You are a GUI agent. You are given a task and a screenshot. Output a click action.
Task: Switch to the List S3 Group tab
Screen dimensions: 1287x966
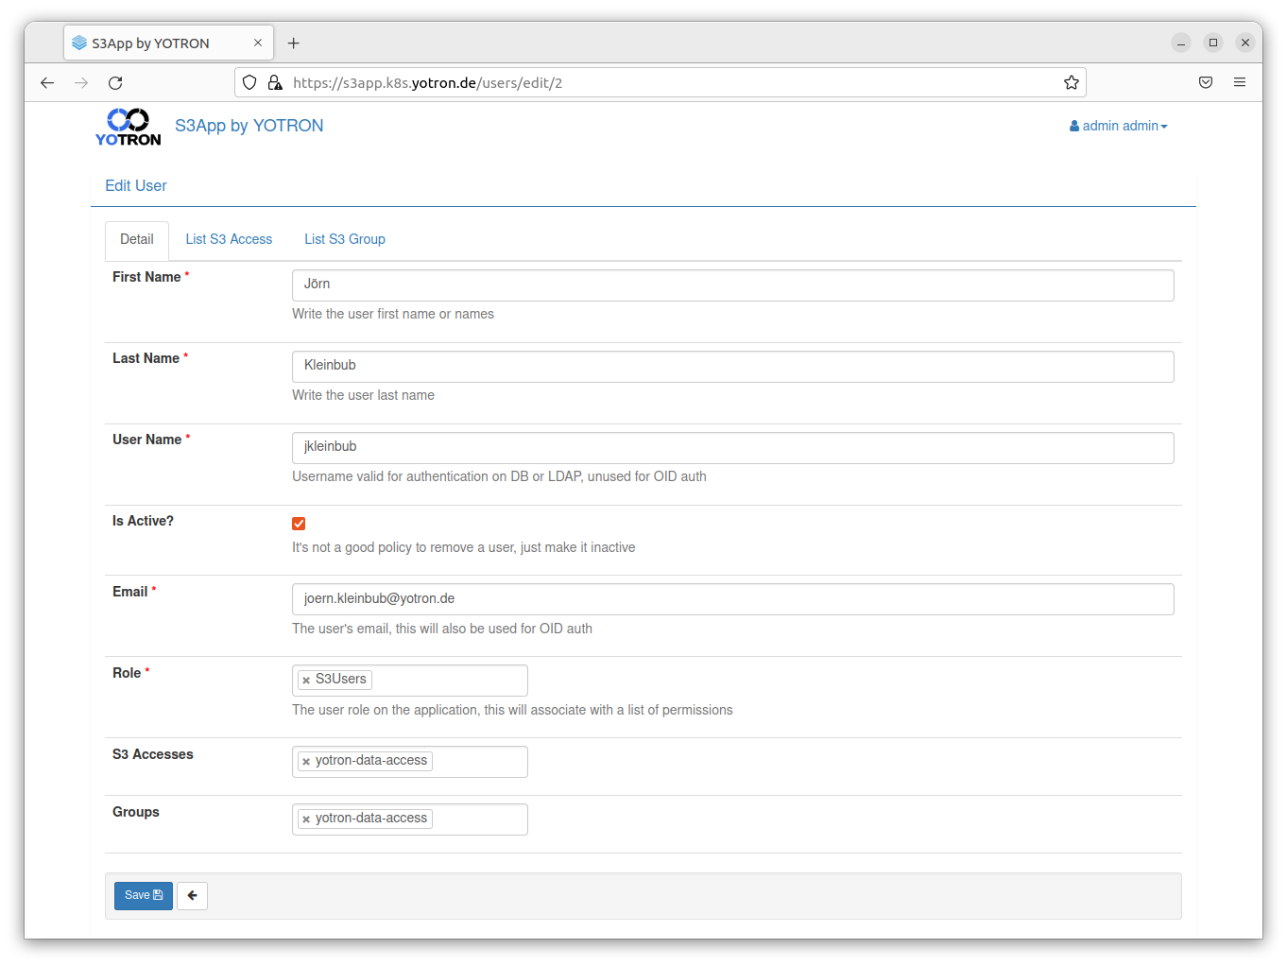[345, 240]
